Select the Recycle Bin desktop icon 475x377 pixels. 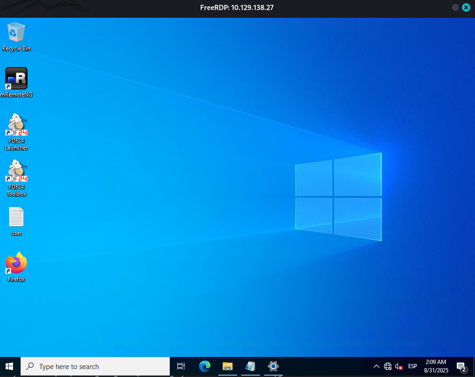click(x=16, y=37)
